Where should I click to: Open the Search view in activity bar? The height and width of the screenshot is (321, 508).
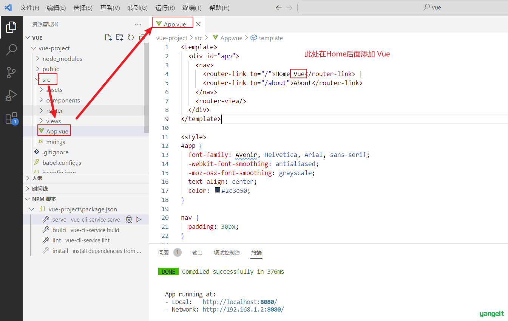point(11,50)
